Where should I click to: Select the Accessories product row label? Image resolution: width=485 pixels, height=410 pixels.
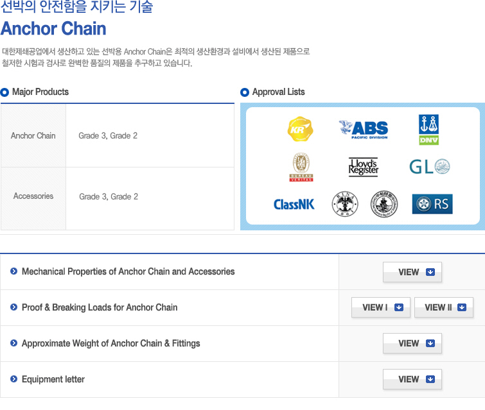tap(33, 196)
